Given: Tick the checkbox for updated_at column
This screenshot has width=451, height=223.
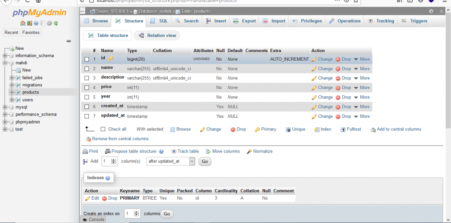Looking at the screenshot, I should tap(87, 116).
